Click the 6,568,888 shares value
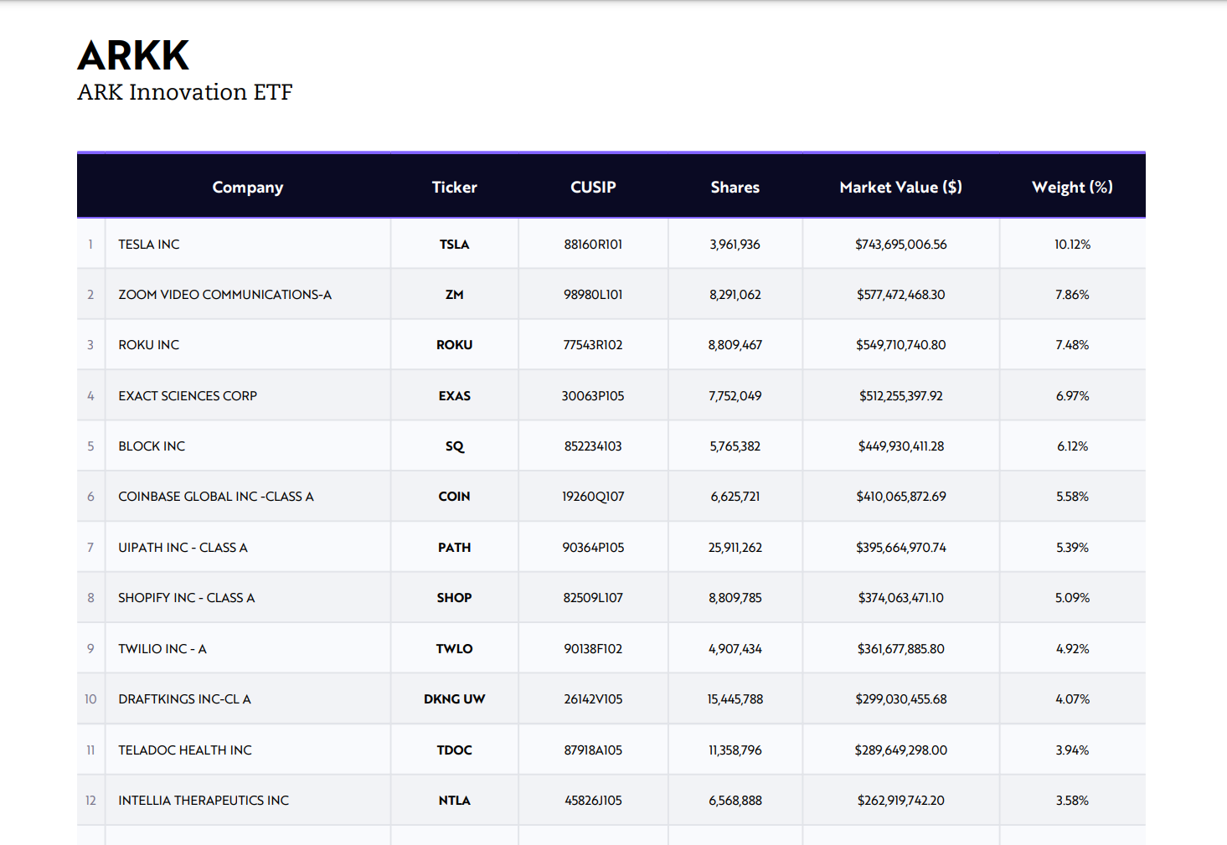This screenshot has height=845, width=1227. point(735,801)
